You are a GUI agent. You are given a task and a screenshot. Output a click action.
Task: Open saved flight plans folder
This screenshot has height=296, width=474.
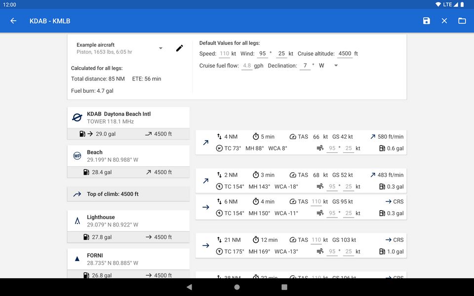pyautogui.click(x=462, y=21)
